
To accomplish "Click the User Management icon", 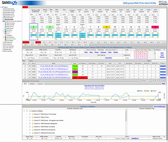I will pyautogui.click(x=5, y=37).
